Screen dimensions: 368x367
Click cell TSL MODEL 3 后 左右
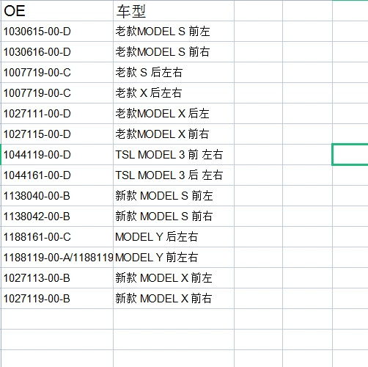[174, 175]
